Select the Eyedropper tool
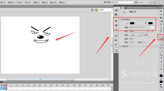 pyautogui.click(x=161, y=58)
